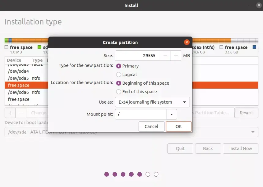Click the blue partition legend square
The image size is (263, 187).
[x=254, y=47]
